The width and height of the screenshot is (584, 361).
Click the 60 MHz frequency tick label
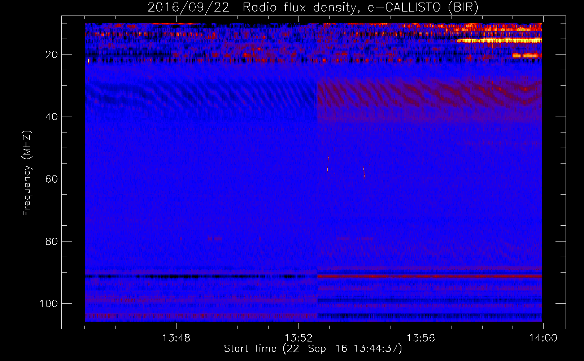pos(52,179)
